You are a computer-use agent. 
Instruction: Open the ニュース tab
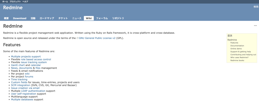tap(77, 18)
